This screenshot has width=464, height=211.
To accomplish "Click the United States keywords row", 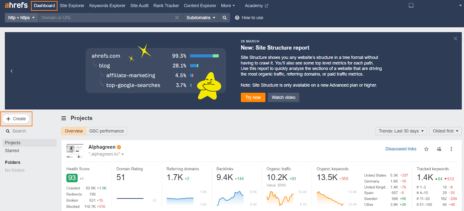I will pos(386,175).
